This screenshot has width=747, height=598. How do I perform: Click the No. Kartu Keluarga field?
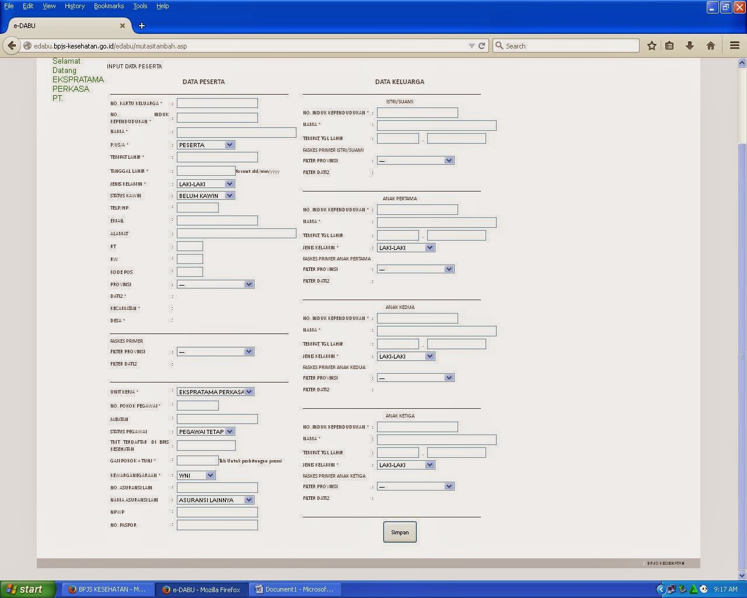(217, 103)
